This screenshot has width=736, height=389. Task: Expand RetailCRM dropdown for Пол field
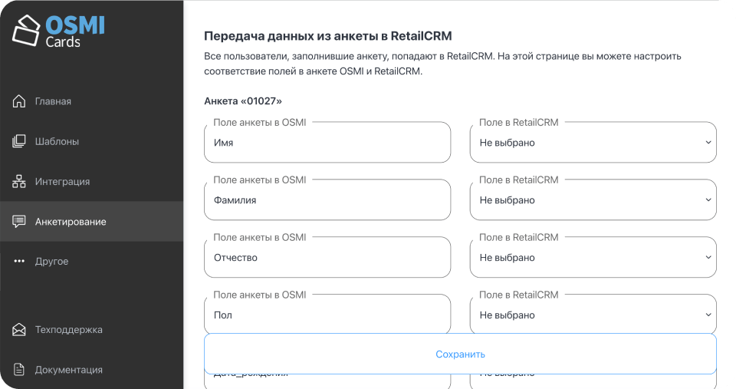tap(593, 315)
